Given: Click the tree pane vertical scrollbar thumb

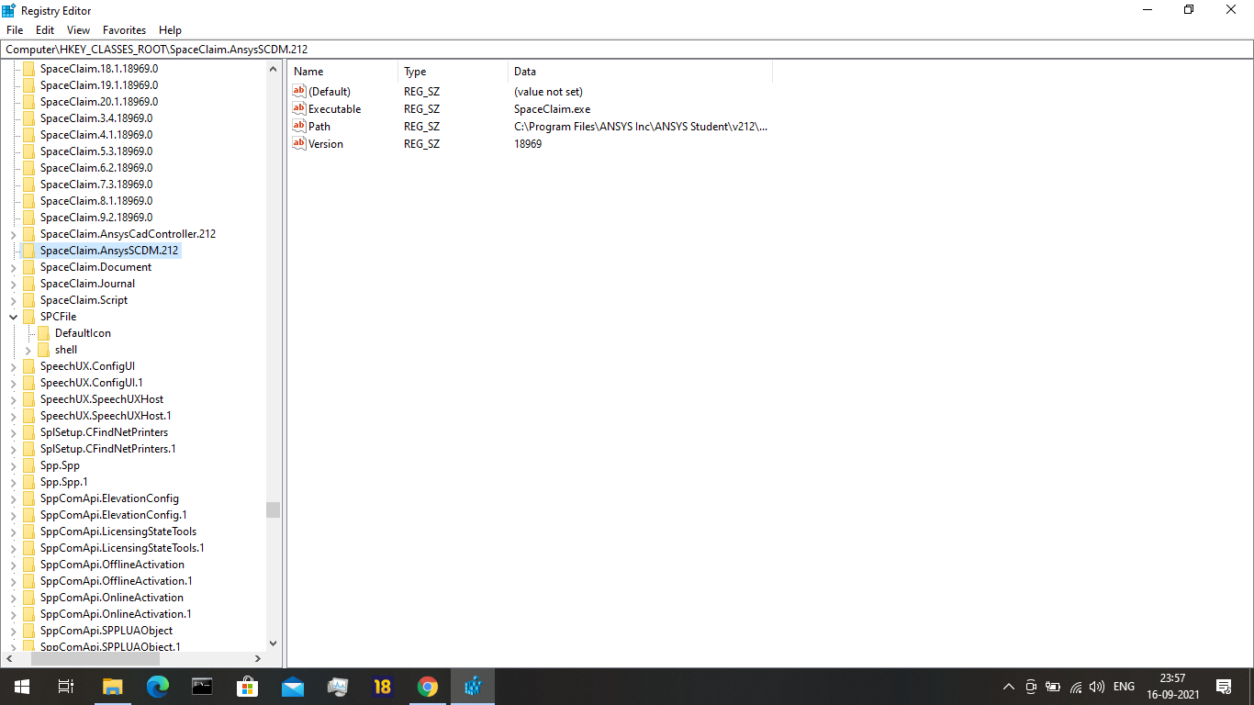Looking at the screenshot, I should point(273,509).
